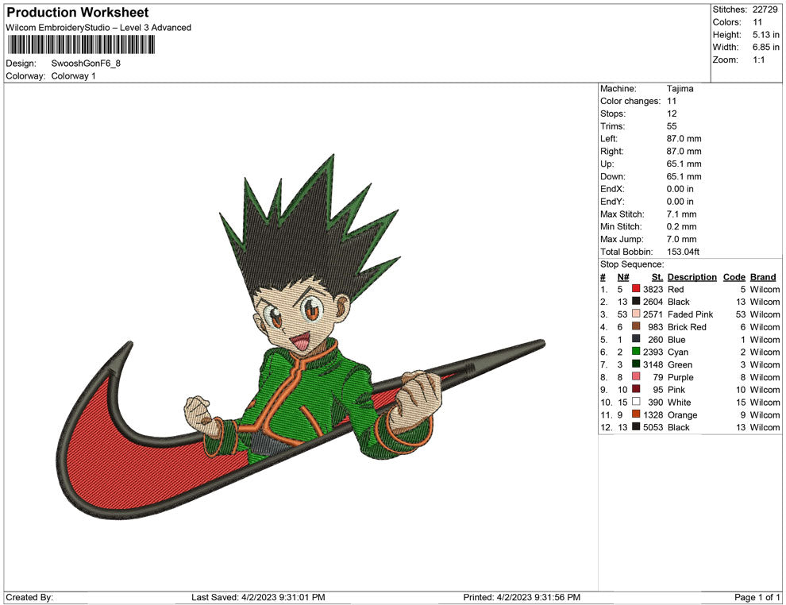Click the Zoom value 1:1
This screenshot has width=786, height=605.
(x=758, y=60)
